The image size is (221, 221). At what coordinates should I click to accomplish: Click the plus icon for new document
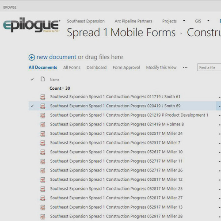32,57
